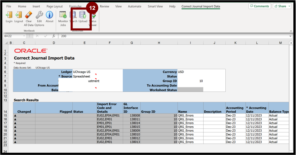Click the Upload database icon

pos(83,15)
